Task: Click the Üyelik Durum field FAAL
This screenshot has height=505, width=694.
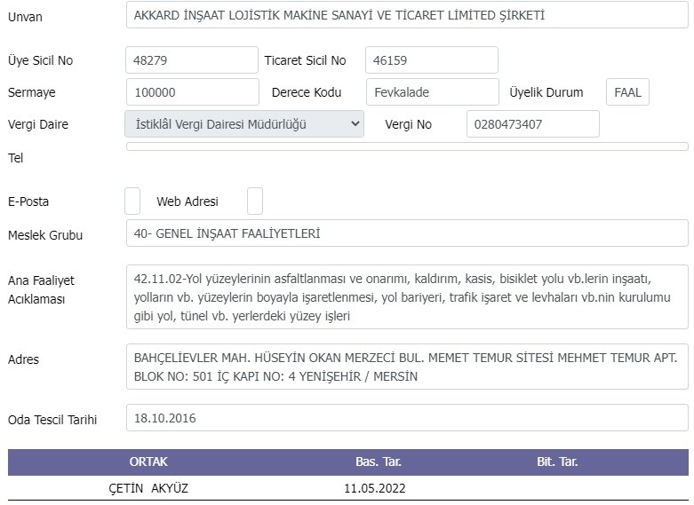Action: pos(627,92)
